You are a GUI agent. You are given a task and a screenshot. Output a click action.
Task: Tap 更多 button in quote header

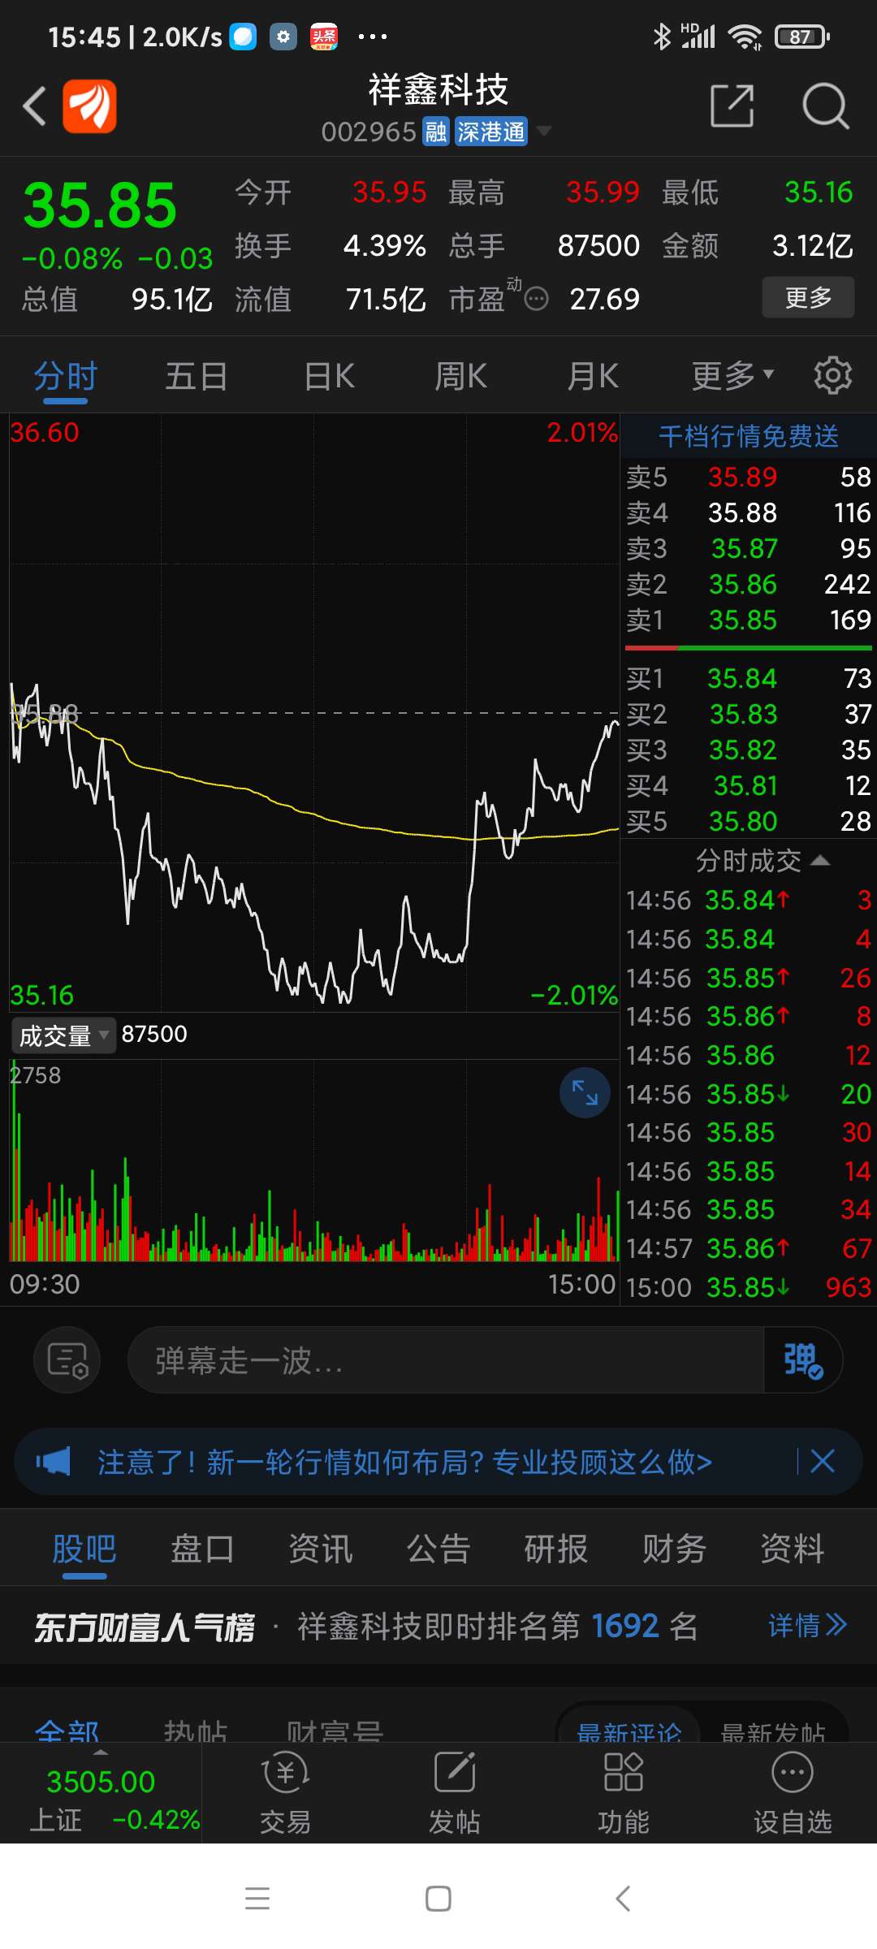click(808, 297)
